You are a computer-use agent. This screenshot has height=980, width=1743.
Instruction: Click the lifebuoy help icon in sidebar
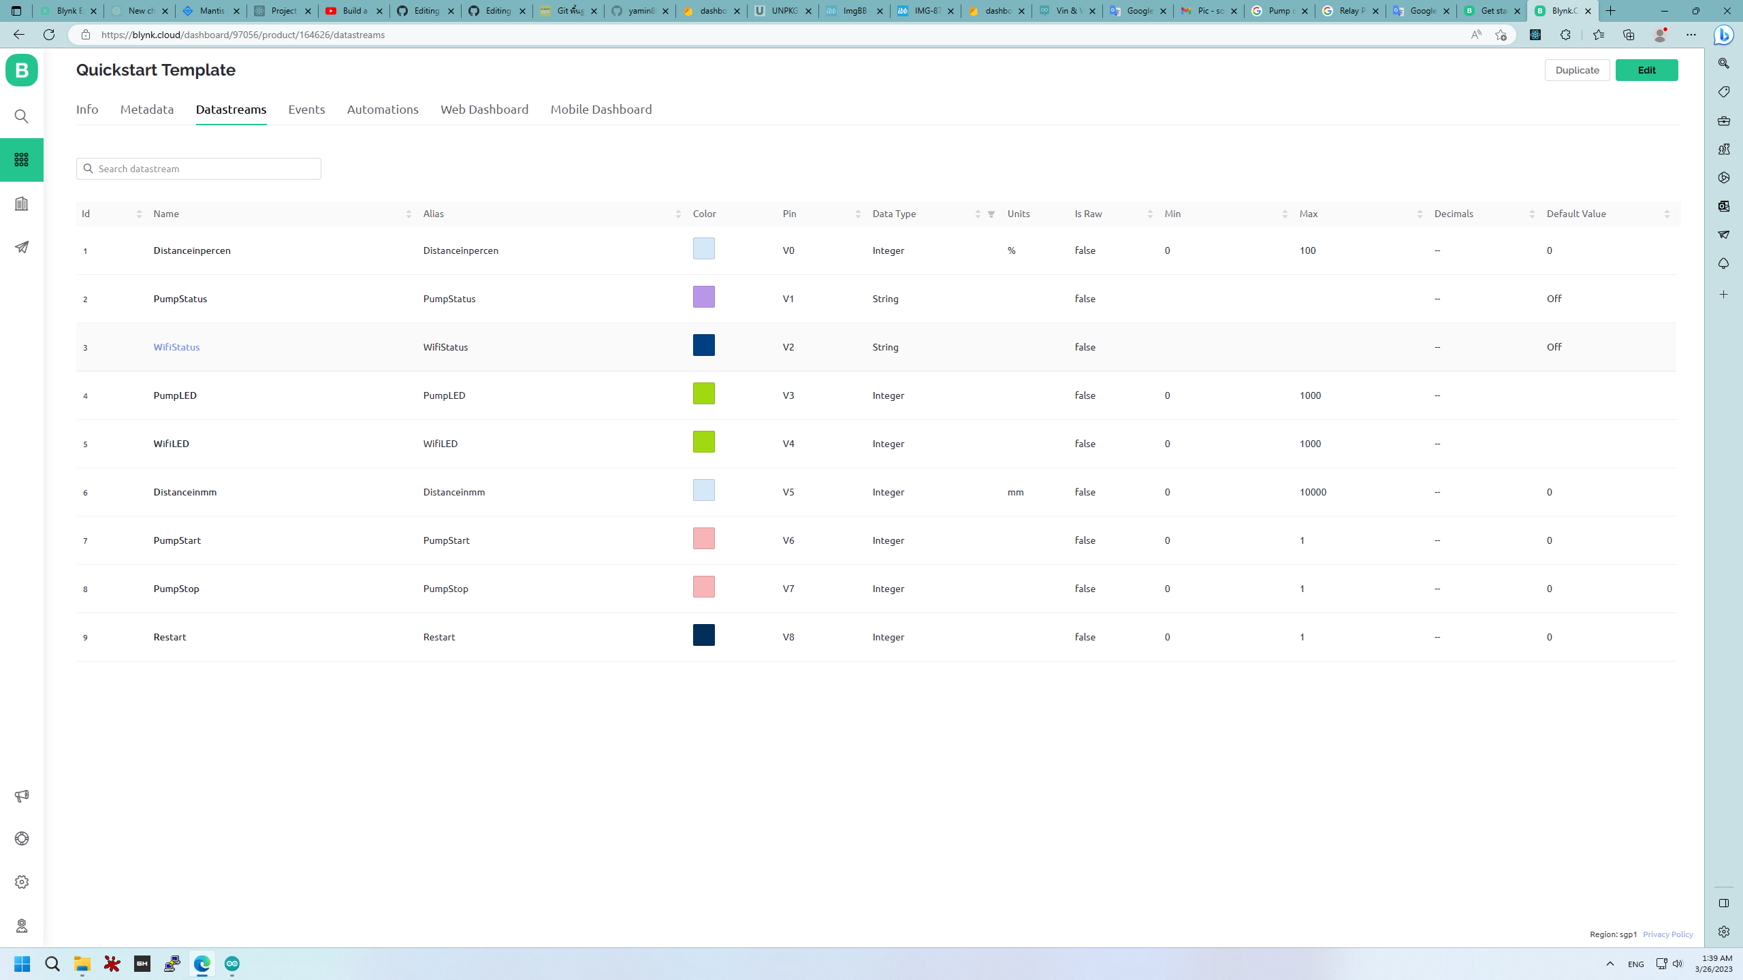pos(22,838)
